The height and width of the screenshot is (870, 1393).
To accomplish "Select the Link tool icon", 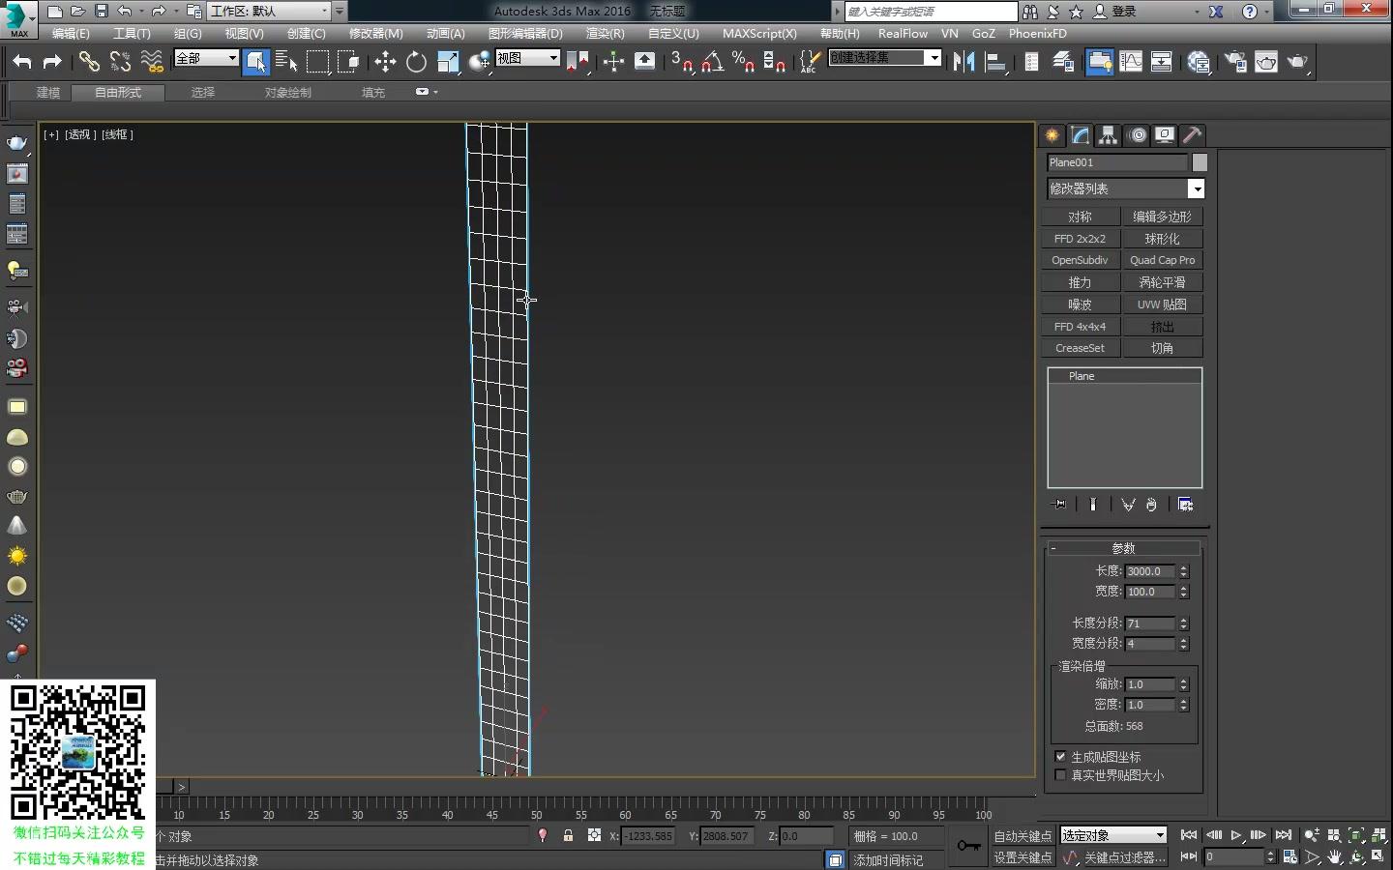I will [x=89, y=62].
